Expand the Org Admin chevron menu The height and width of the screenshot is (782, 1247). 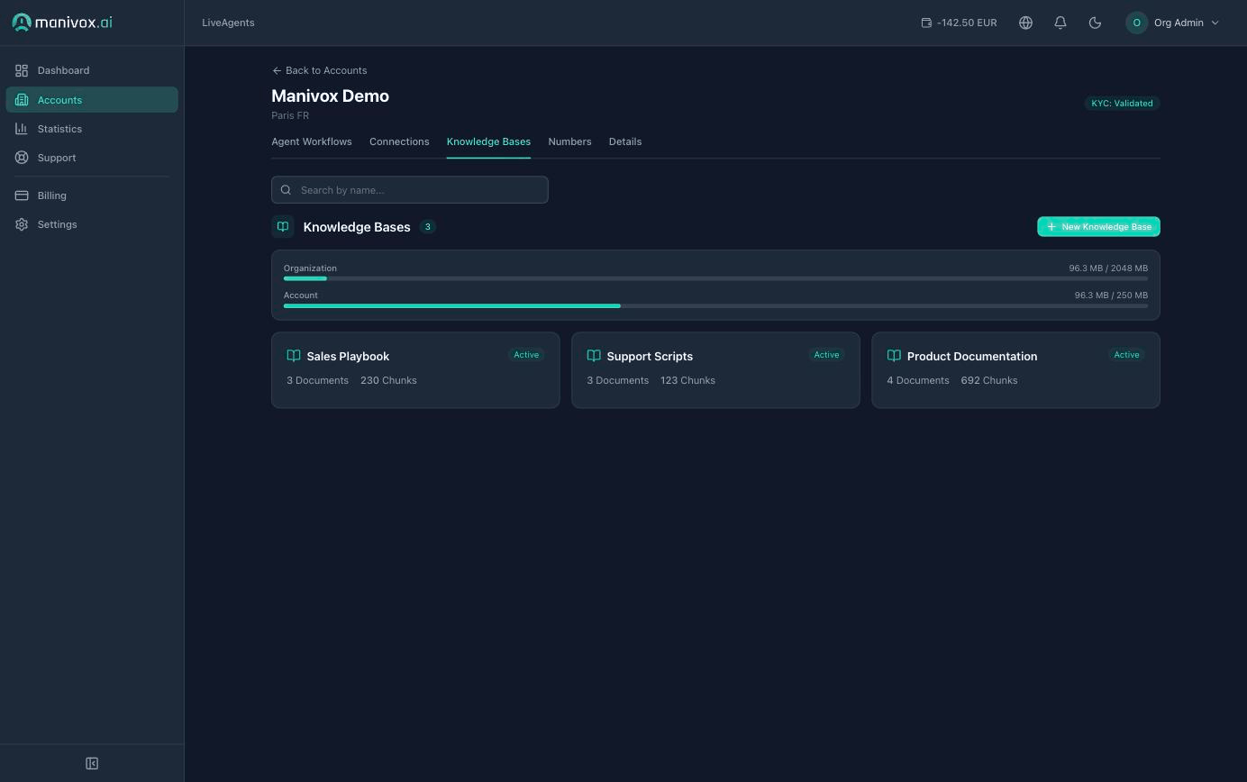(x=1215, y=23)
